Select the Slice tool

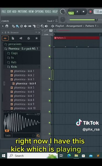click(34, 26)
